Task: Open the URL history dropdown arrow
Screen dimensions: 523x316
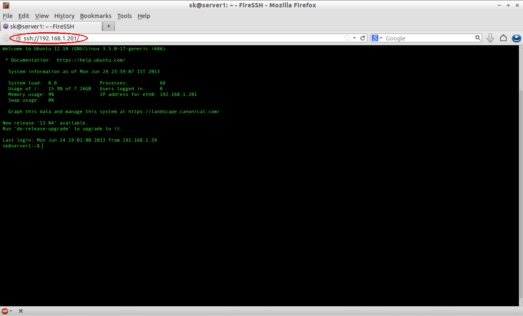Action: (354, 38)
